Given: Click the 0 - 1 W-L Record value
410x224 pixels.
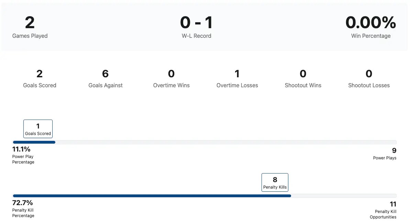Looking at the screenshot, I should (196, 23).
